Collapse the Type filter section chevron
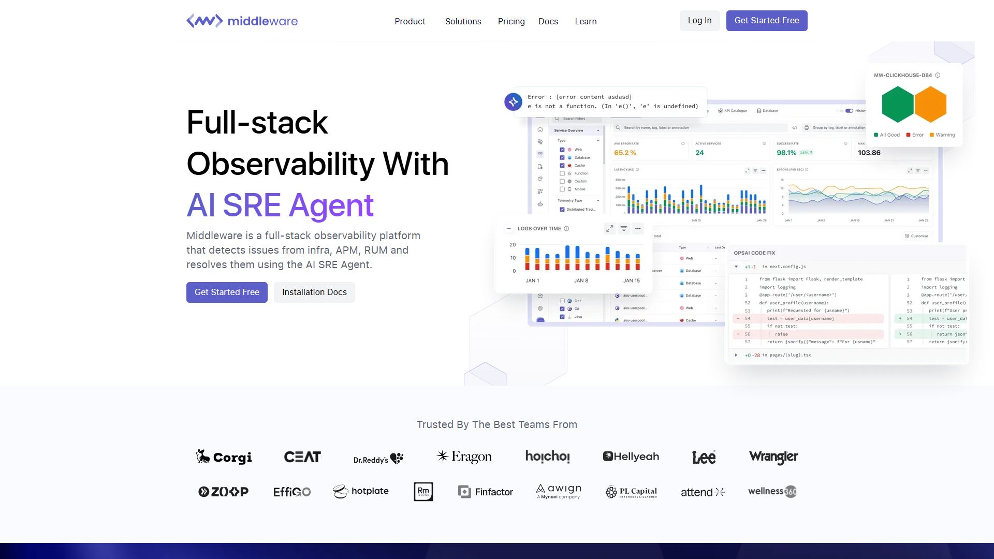Viewport: 994px width, 559px height. (x=598, y=141)
